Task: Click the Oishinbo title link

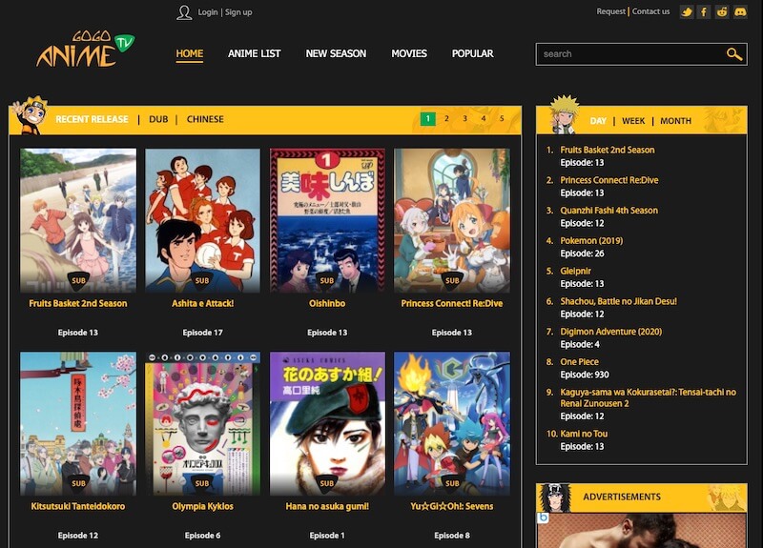Action: 327,303
